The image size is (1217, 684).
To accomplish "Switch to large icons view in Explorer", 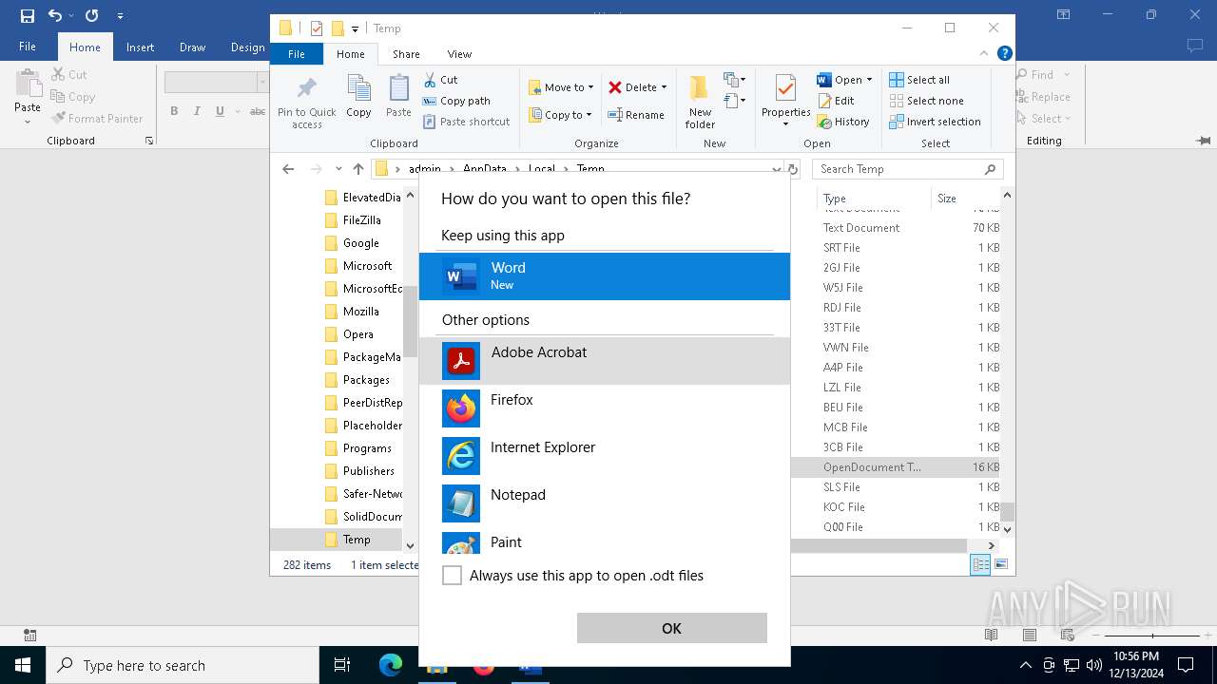I will pos(1000,564).
